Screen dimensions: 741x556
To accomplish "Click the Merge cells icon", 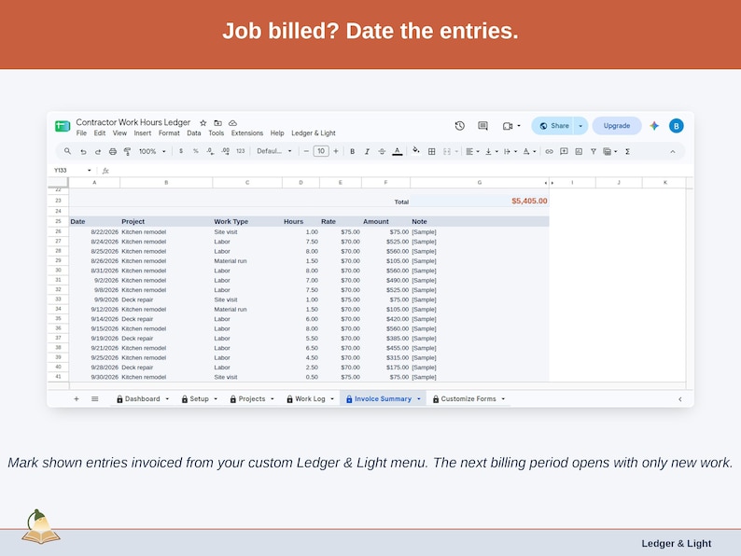I will click(447, 152).
